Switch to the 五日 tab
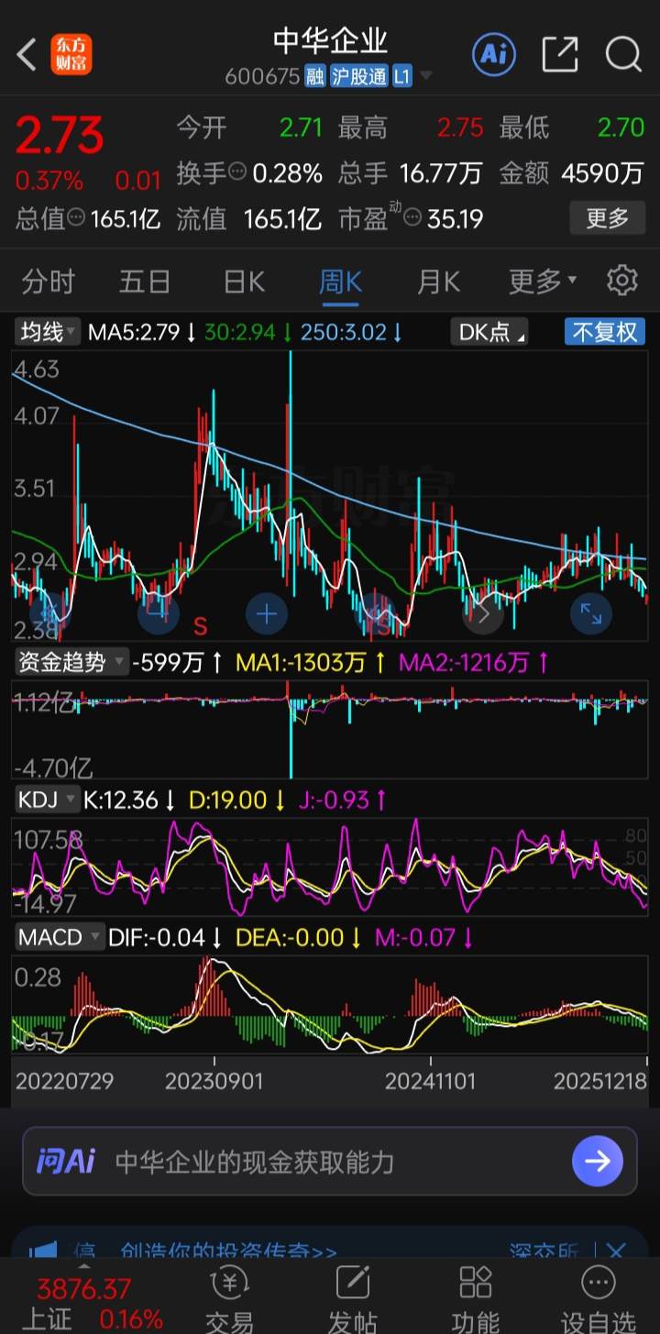Screen dimensions: 660x1334 [145, 281]
